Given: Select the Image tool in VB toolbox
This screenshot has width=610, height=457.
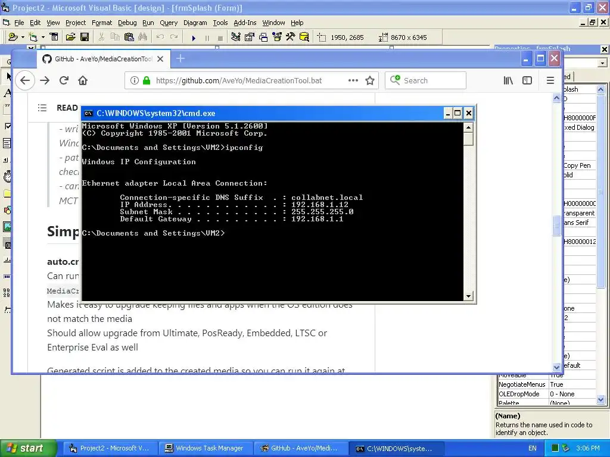Looking at the screenshot, I should coord(7,227).
